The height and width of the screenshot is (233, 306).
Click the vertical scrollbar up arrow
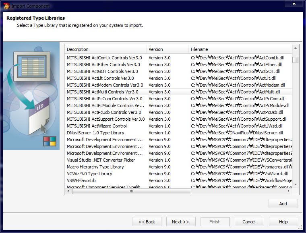coord(296,48)
